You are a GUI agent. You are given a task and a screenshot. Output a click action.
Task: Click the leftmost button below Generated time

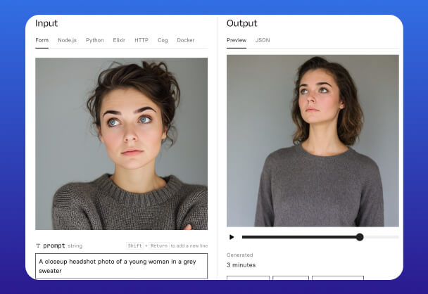click(x=248, y=278)
